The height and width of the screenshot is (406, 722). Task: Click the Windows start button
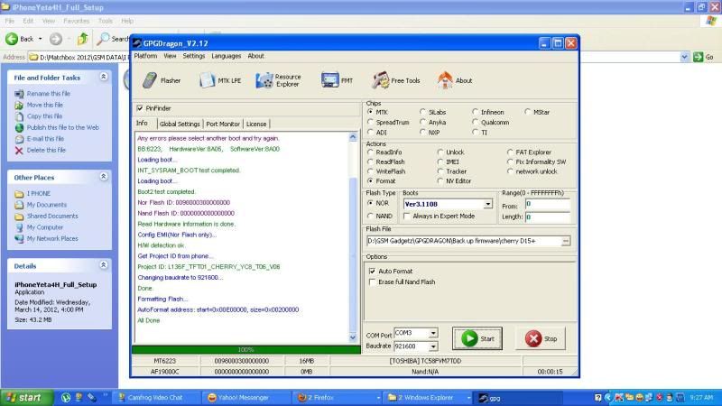click(26, 398)
